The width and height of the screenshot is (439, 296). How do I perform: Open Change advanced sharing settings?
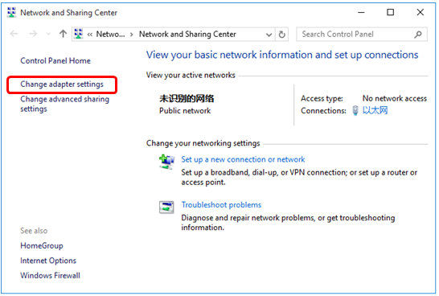click(64, 104)
